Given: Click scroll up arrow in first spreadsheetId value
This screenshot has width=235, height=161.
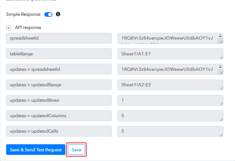Looking at the screenshot, I should (220, 35).
